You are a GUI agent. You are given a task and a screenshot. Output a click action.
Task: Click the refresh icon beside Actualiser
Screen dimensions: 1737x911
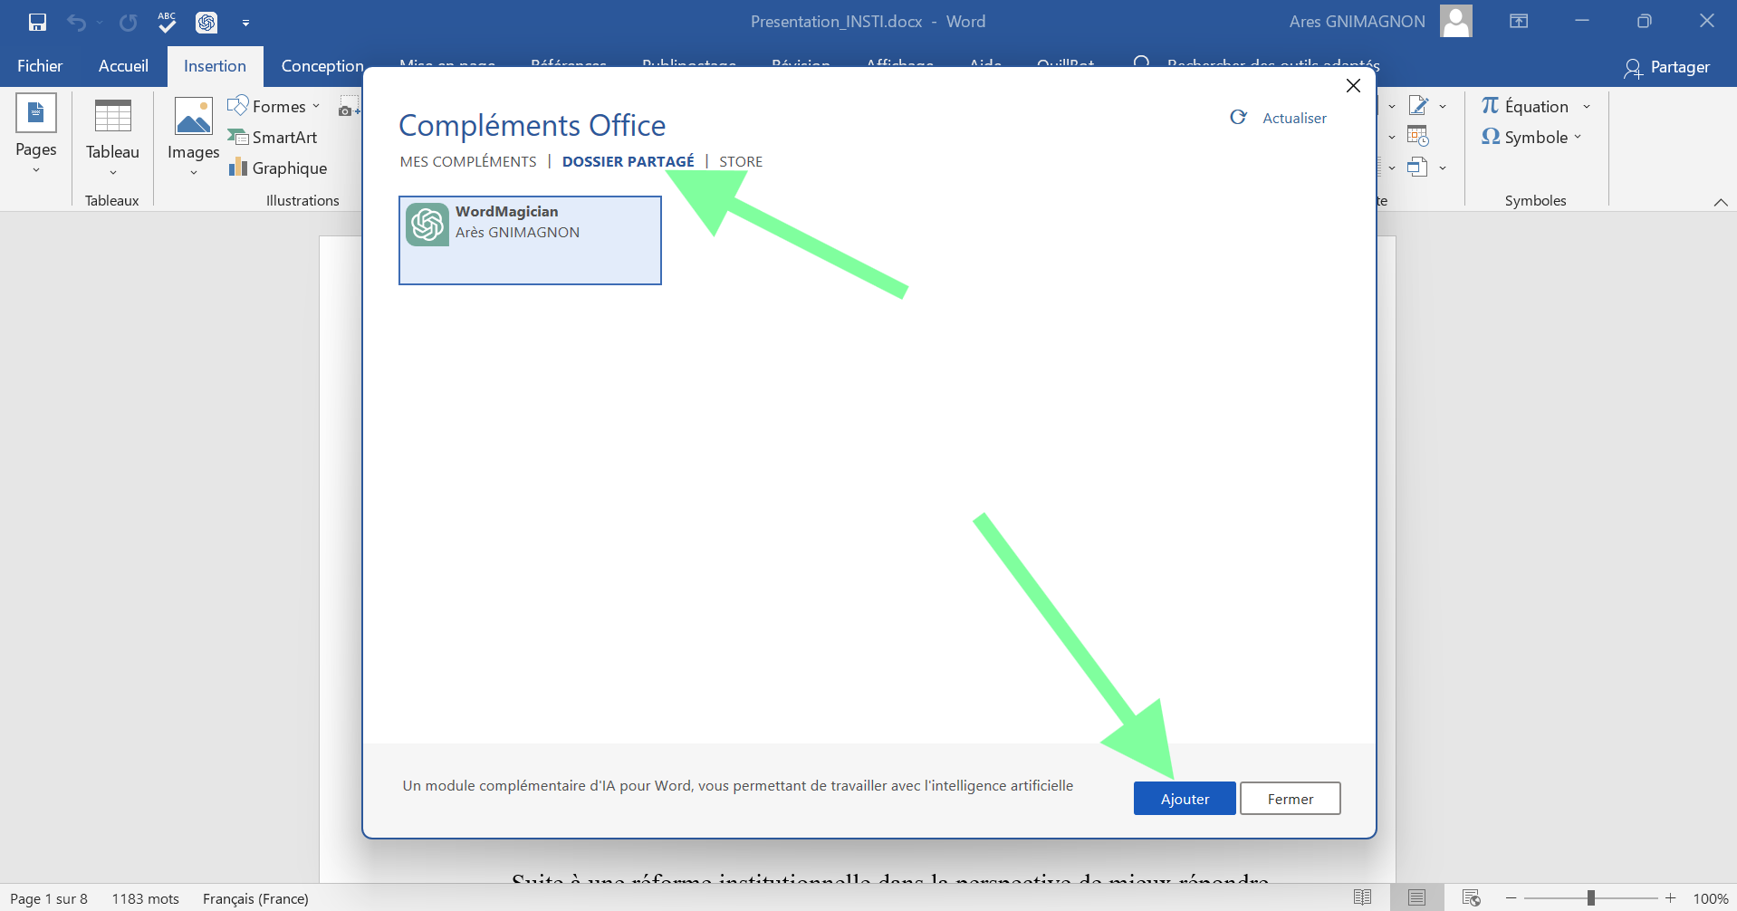(x=1238, y=117)
